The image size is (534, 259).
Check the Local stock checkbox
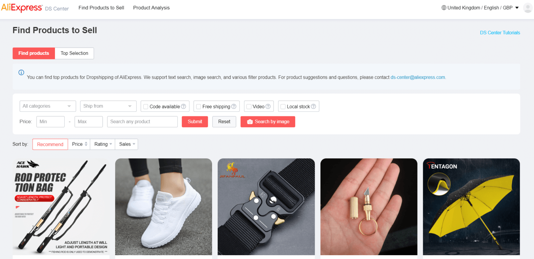click(283, 107)
